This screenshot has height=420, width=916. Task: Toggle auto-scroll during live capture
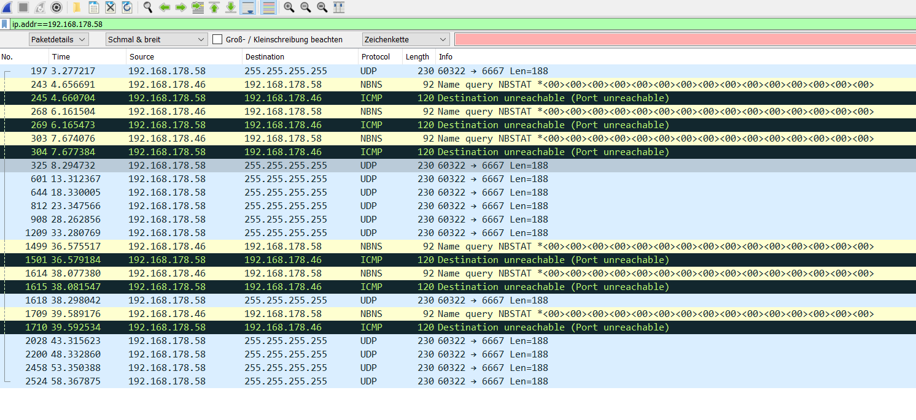coord(248,7)
